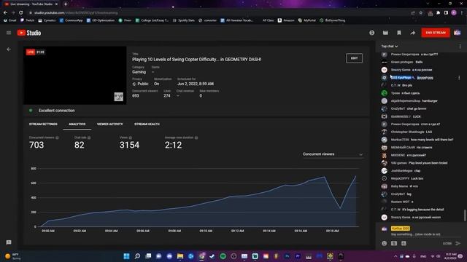Open the chat emoji picker

point(385,243)
